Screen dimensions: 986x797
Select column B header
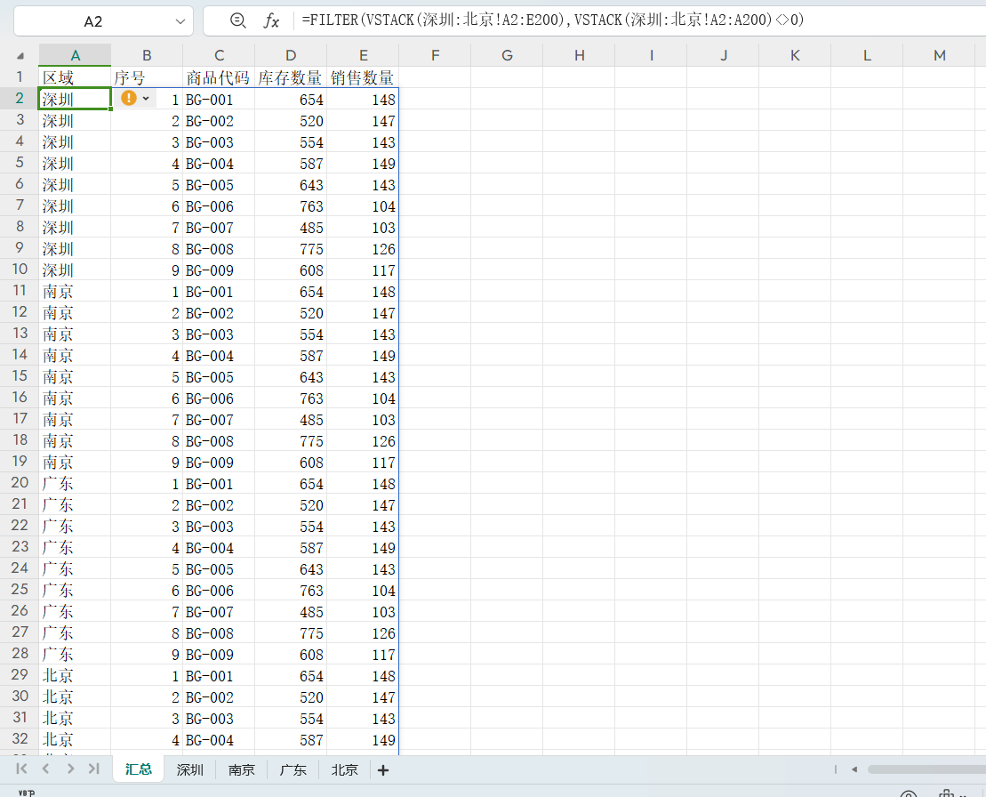[x=147, y=55]
